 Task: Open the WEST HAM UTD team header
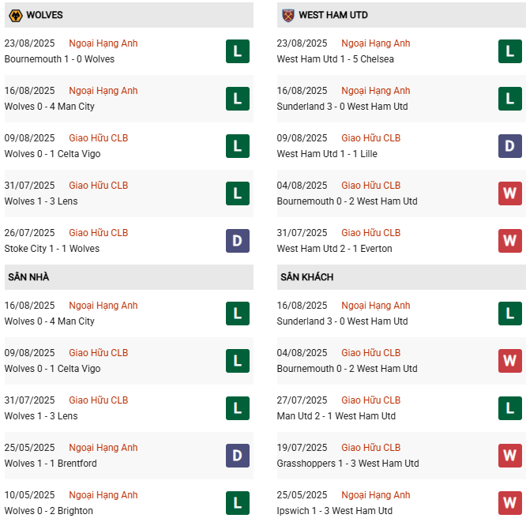click(x=333, y=15)
